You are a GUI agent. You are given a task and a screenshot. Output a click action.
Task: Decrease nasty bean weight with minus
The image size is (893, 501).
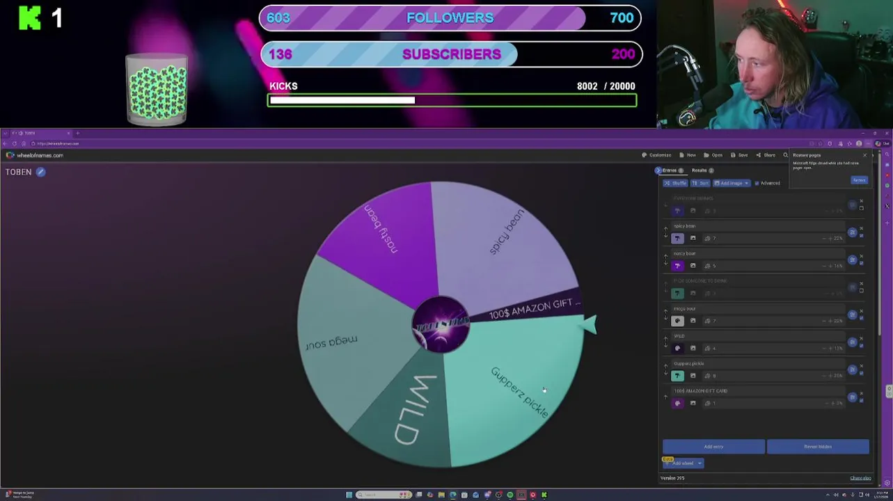click(x=824, y=266)
